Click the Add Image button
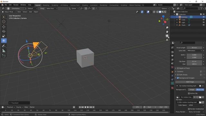206x116 pixels. [190, 82]
